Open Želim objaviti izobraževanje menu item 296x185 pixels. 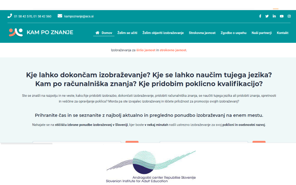[163, 33]
